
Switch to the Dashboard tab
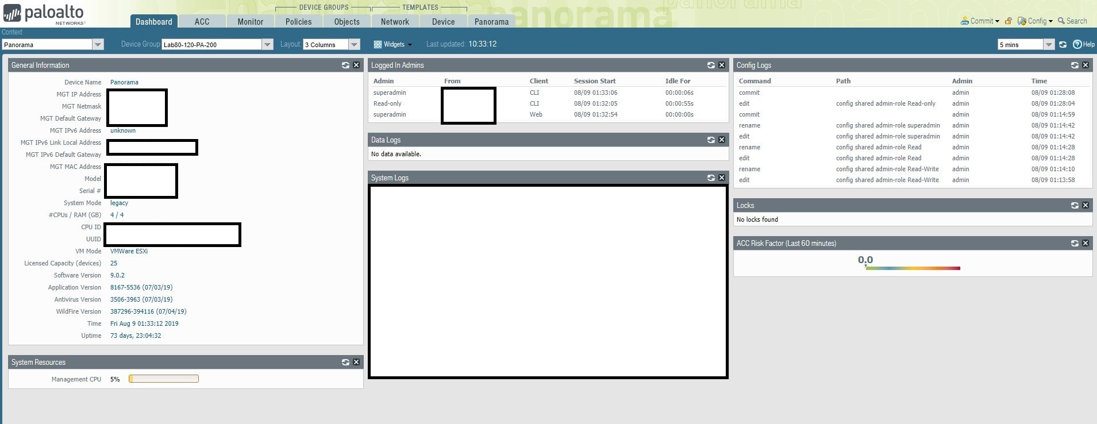(x=153, y=22)
